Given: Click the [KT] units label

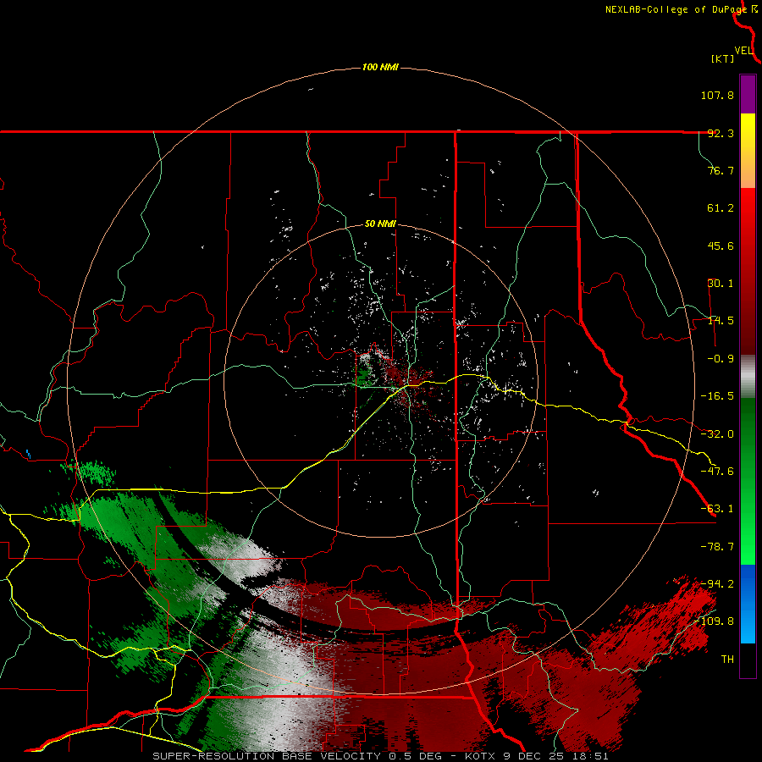Looking at the screenshot, I should tap(722, 58).
